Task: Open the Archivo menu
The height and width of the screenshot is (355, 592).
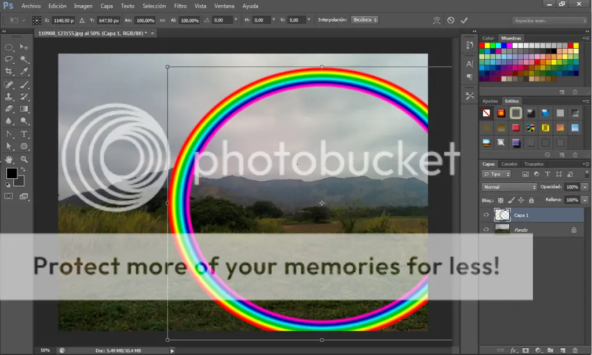Action: click(x=31, y=6)
